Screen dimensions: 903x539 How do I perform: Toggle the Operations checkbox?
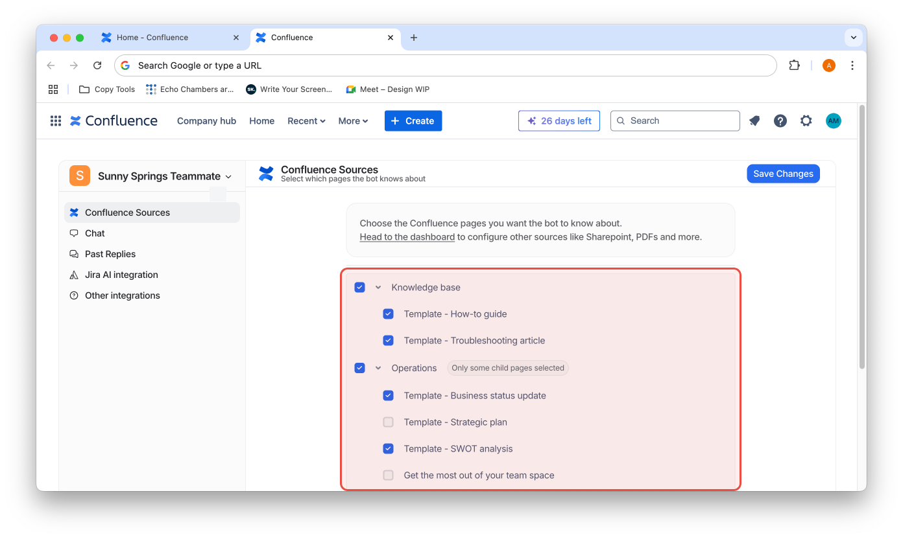point(359,368)
